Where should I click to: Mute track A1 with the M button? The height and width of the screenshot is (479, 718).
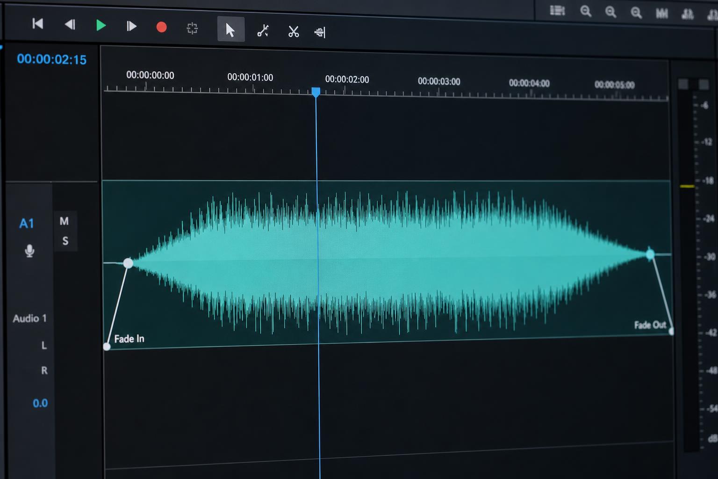(65, 221)
